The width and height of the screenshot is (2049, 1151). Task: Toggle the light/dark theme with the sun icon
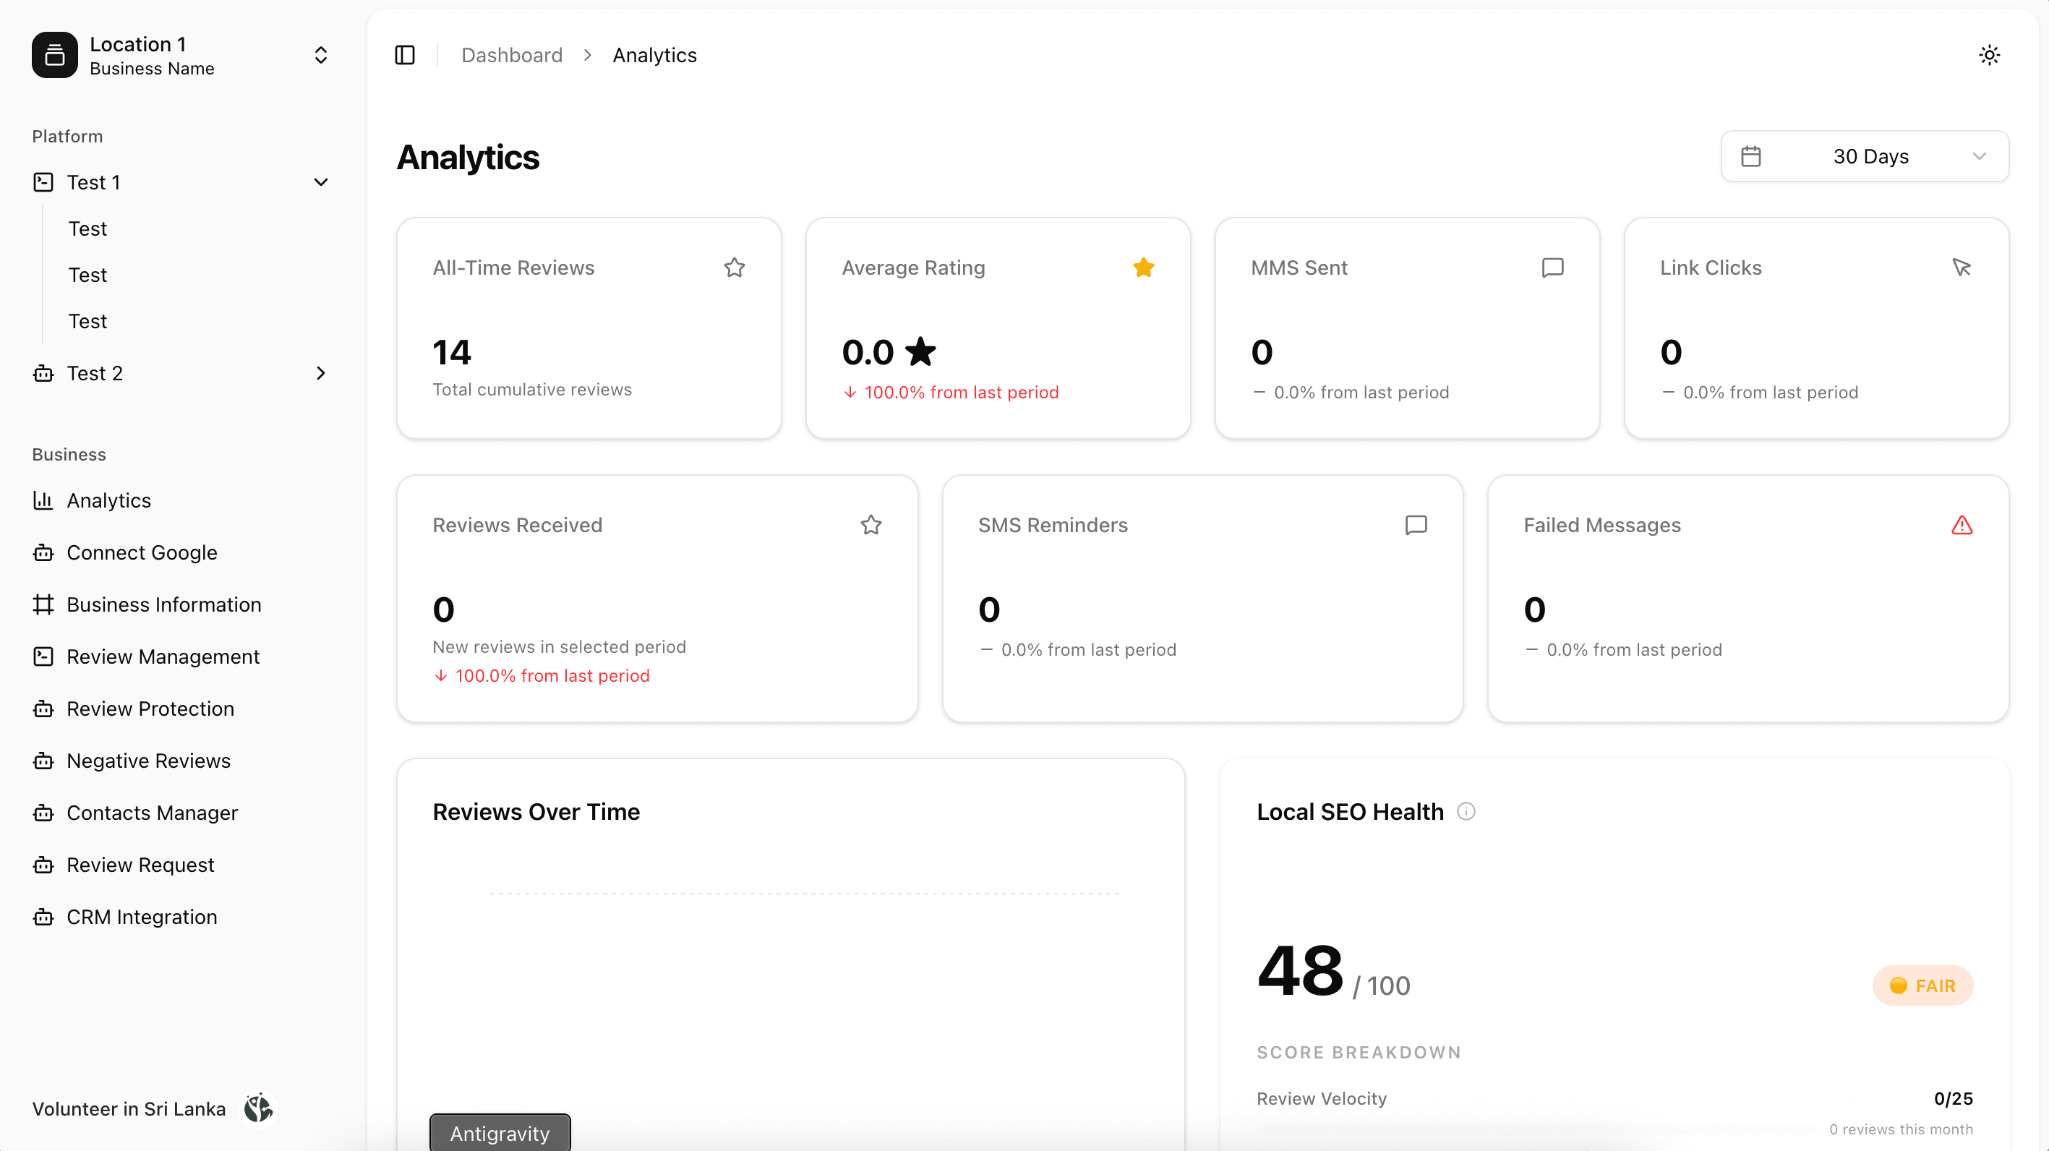coord(1989,55)
